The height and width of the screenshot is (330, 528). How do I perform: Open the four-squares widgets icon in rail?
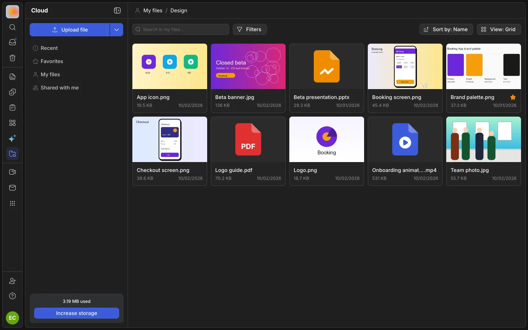pos(12,123)
